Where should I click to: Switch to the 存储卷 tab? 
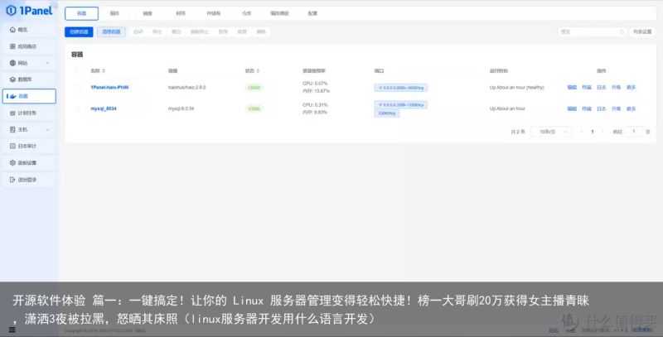214,13
